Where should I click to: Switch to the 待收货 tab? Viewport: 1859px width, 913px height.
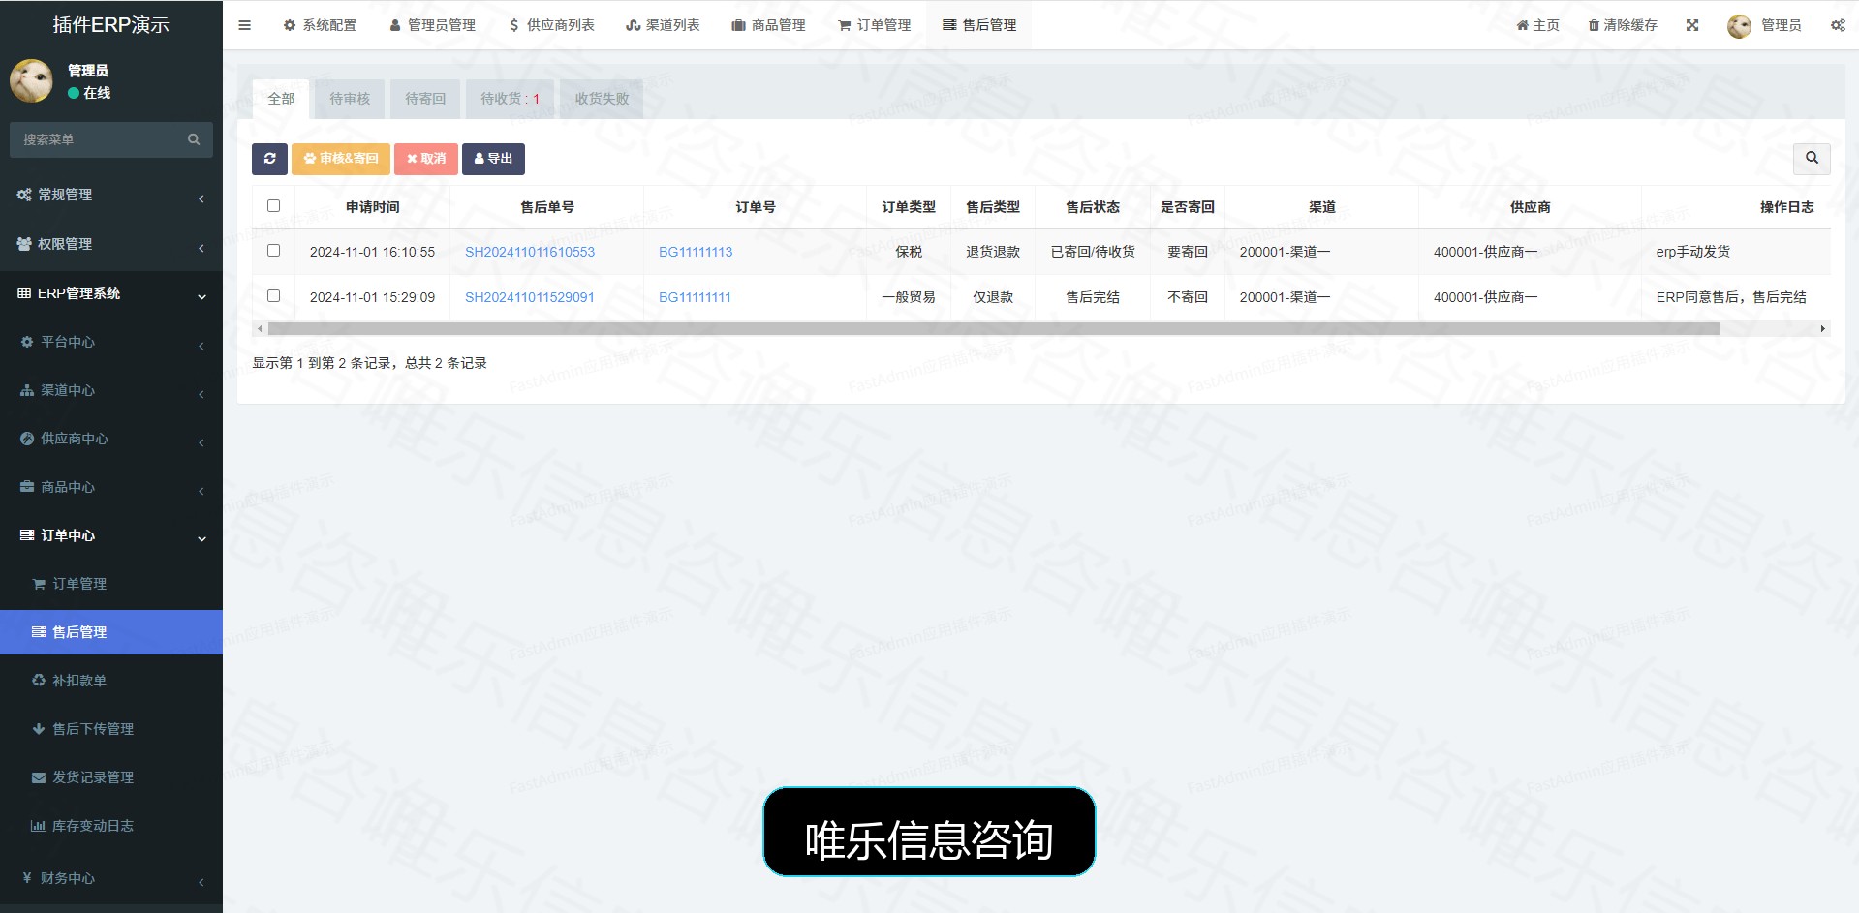pyautogui.click(x=510, y=99)
